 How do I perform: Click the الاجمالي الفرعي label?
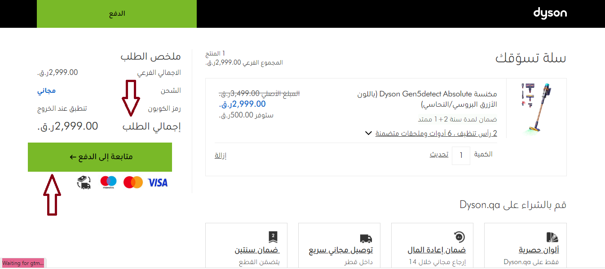[159, 73]
